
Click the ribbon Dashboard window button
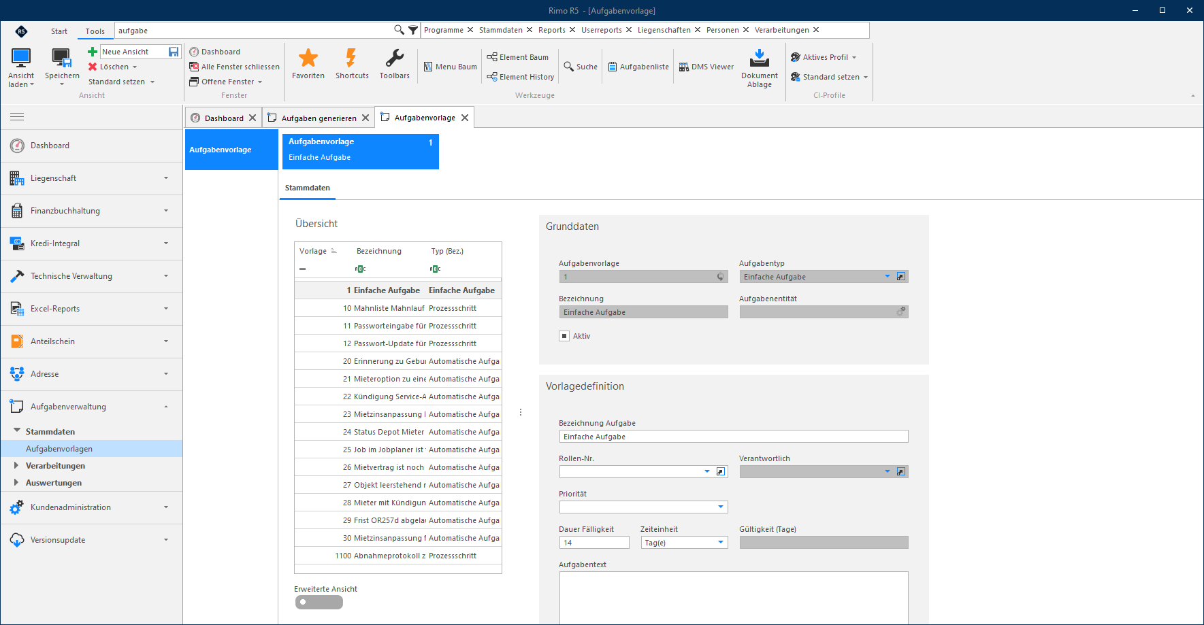coord(214,52)
